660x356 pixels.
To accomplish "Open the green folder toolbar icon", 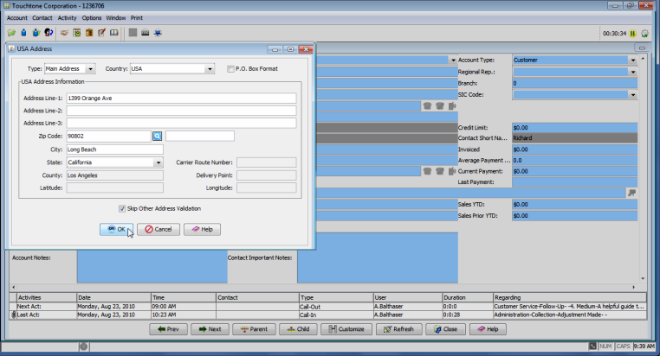I will (11, 33).
